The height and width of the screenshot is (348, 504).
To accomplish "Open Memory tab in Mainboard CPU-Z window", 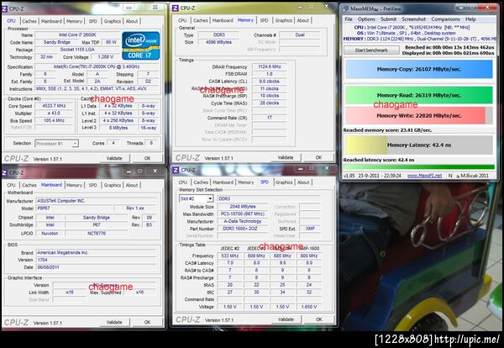I will pyautogui.click(x=74, y=185).
